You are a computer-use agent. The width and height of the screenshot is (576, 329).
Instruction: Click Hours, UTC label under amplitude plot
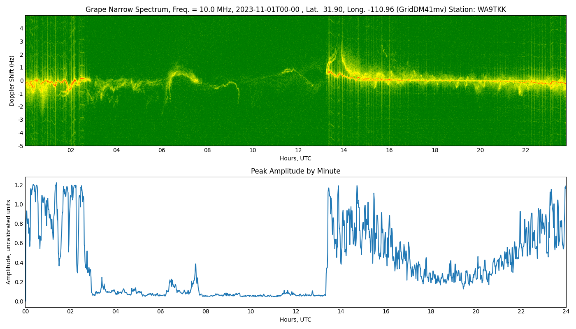[x=295, y=320]
